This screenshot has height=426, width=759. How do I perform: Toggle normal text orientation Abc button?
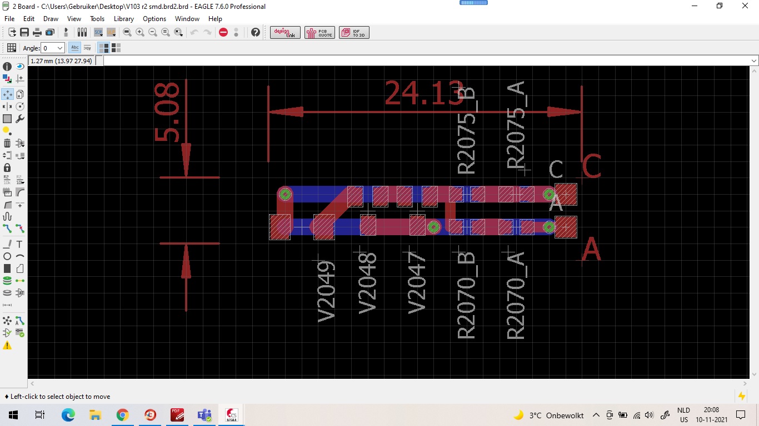pyautogui.click(x=74, y=48)
